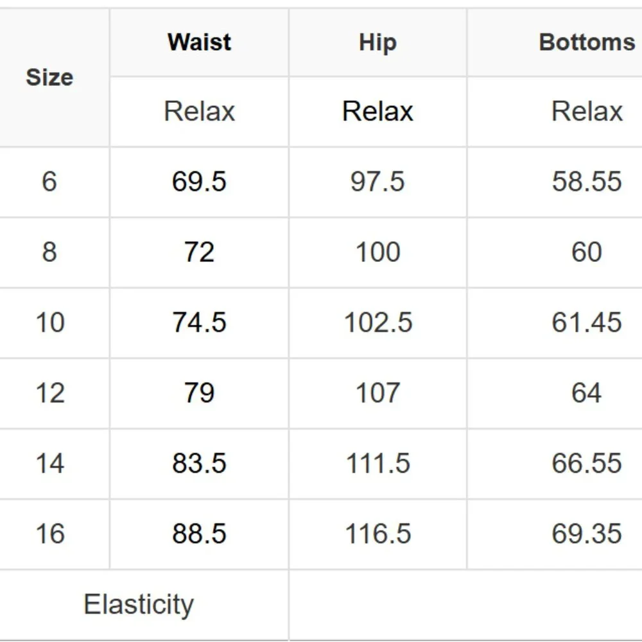The height and width of the screenshot is (642, 642).
Task: Click the Relax subheader under Waist
Action: pyautogui.click(x=200, y=111)
